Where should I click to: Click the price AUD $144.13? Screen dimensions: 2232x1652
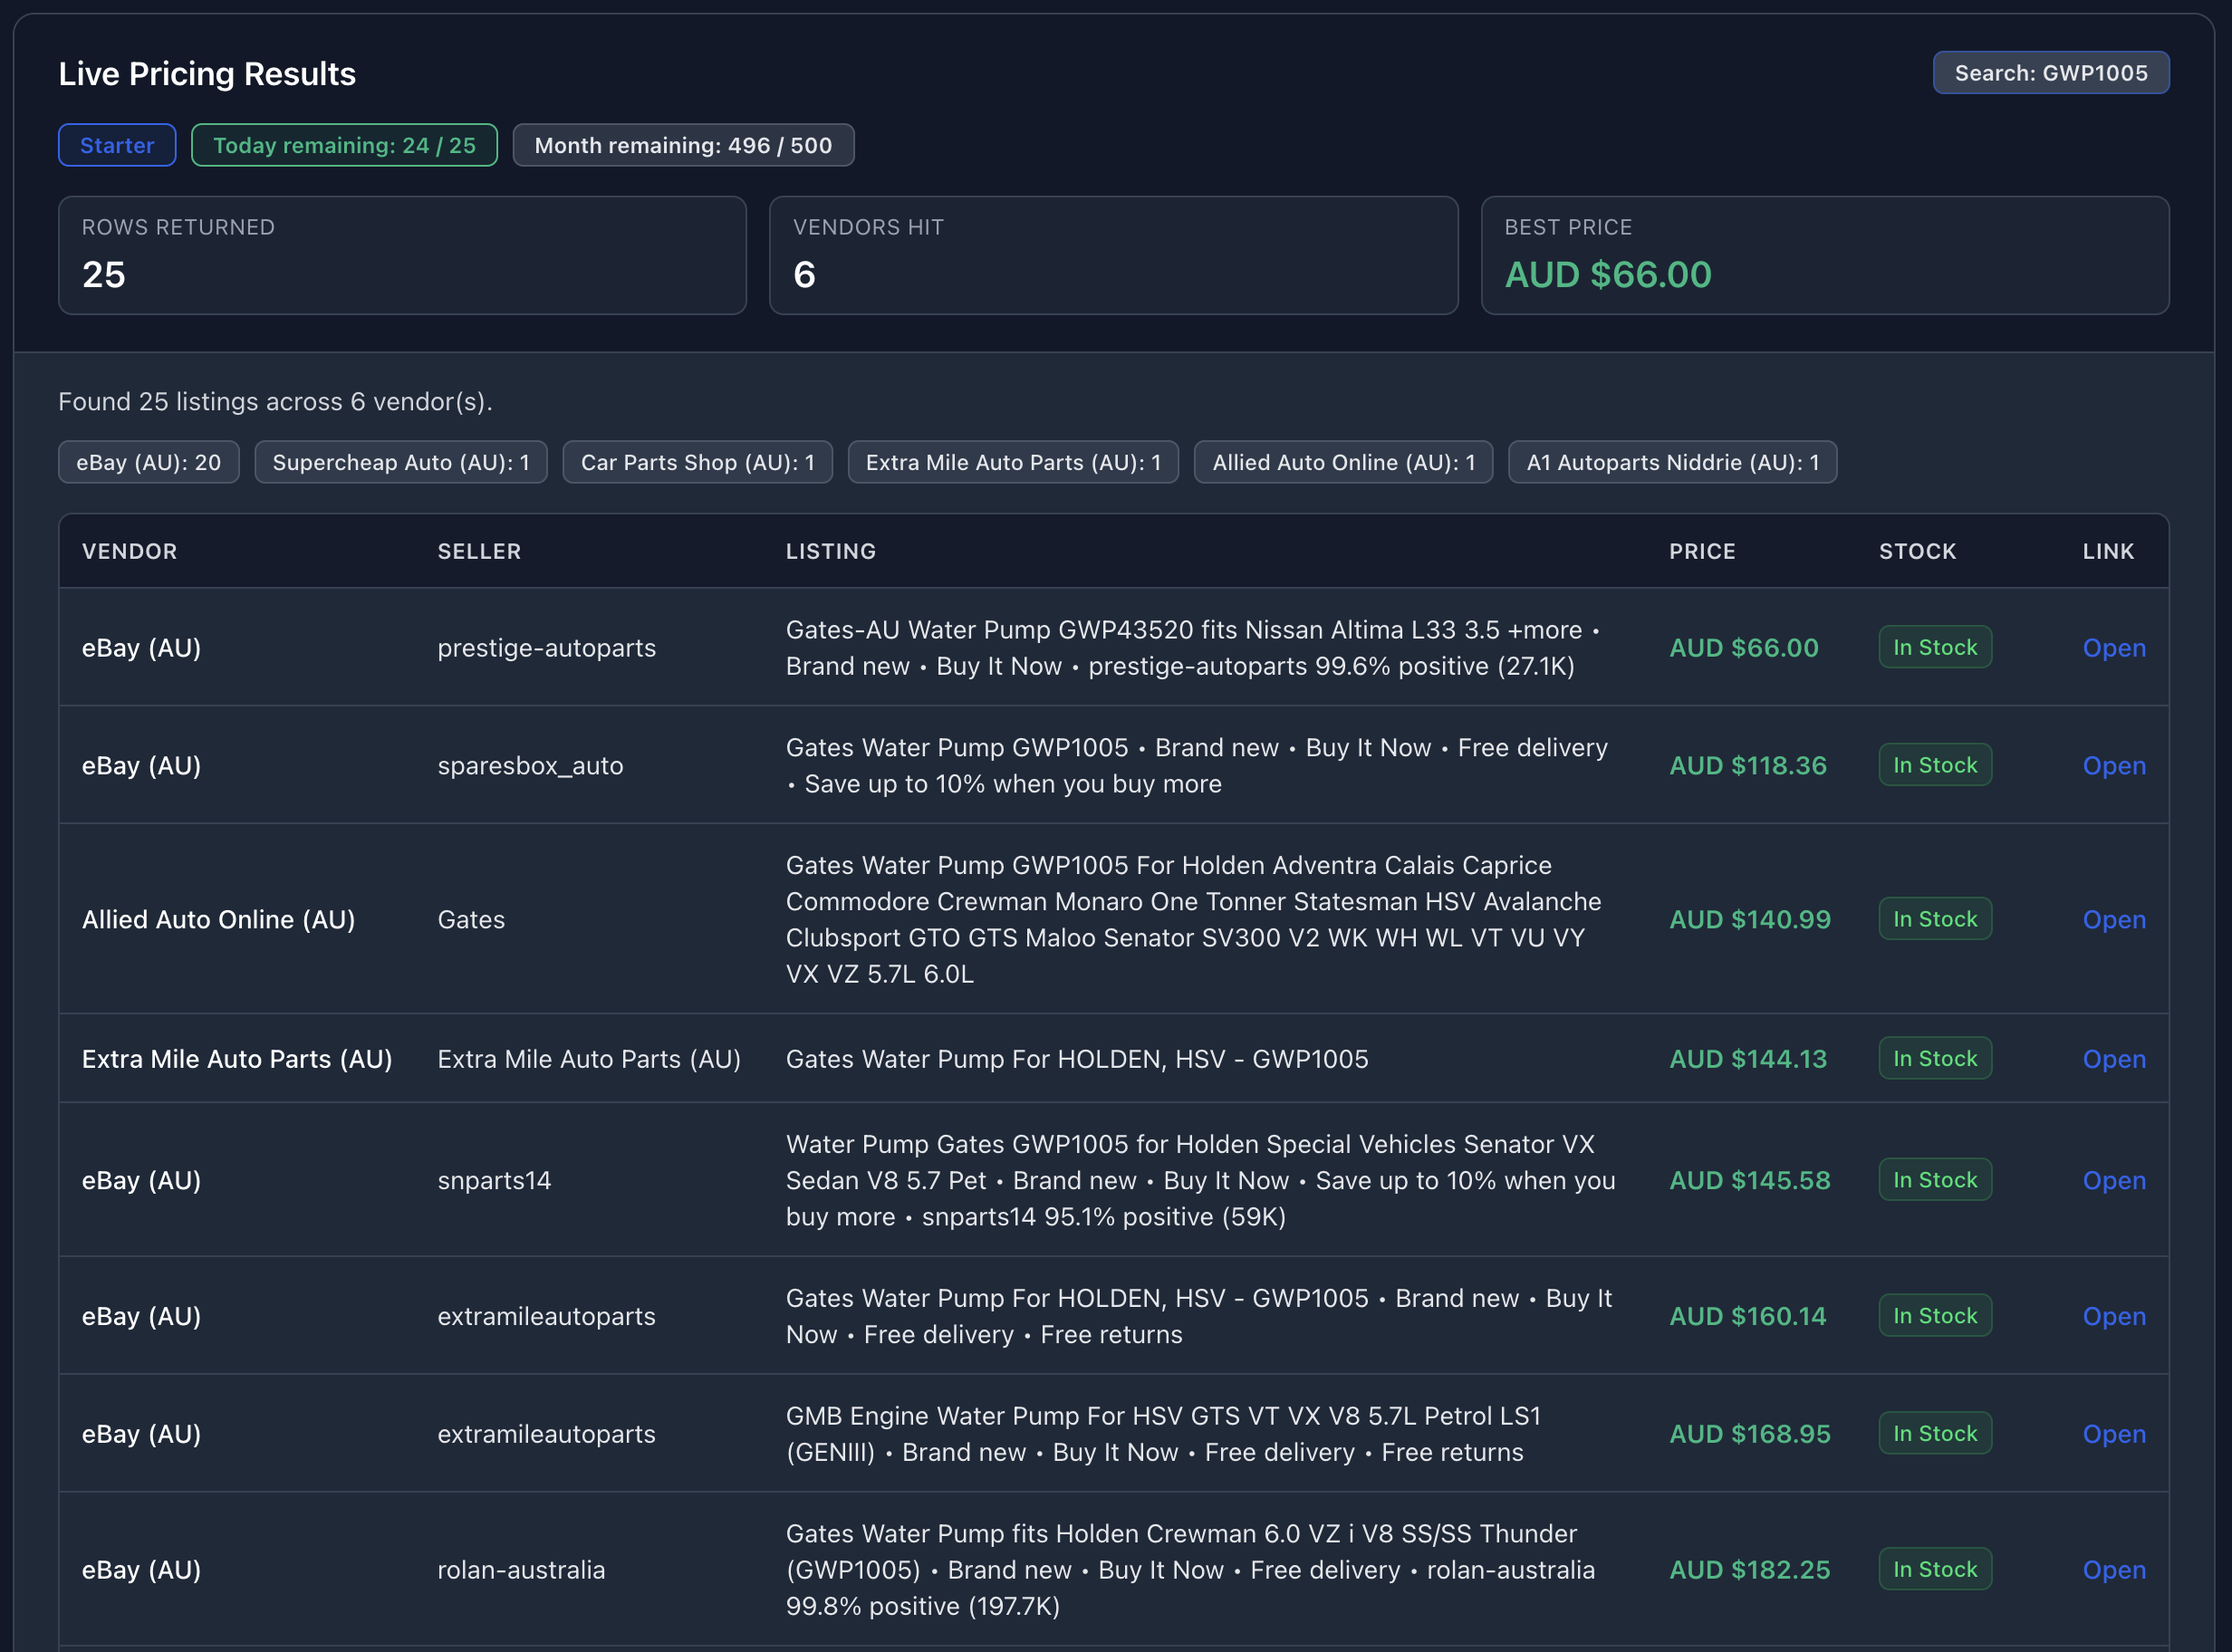point(1748,1059)
